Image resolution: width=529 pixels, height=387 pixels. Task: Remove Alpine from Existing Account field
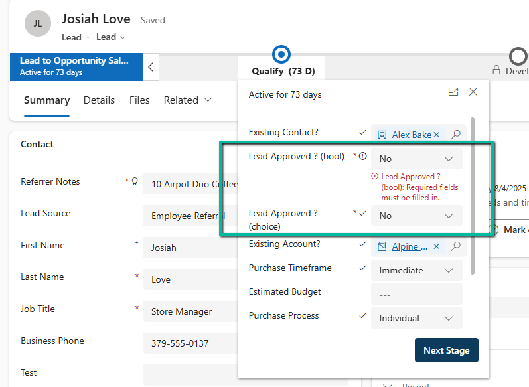(x=437, y=246)
